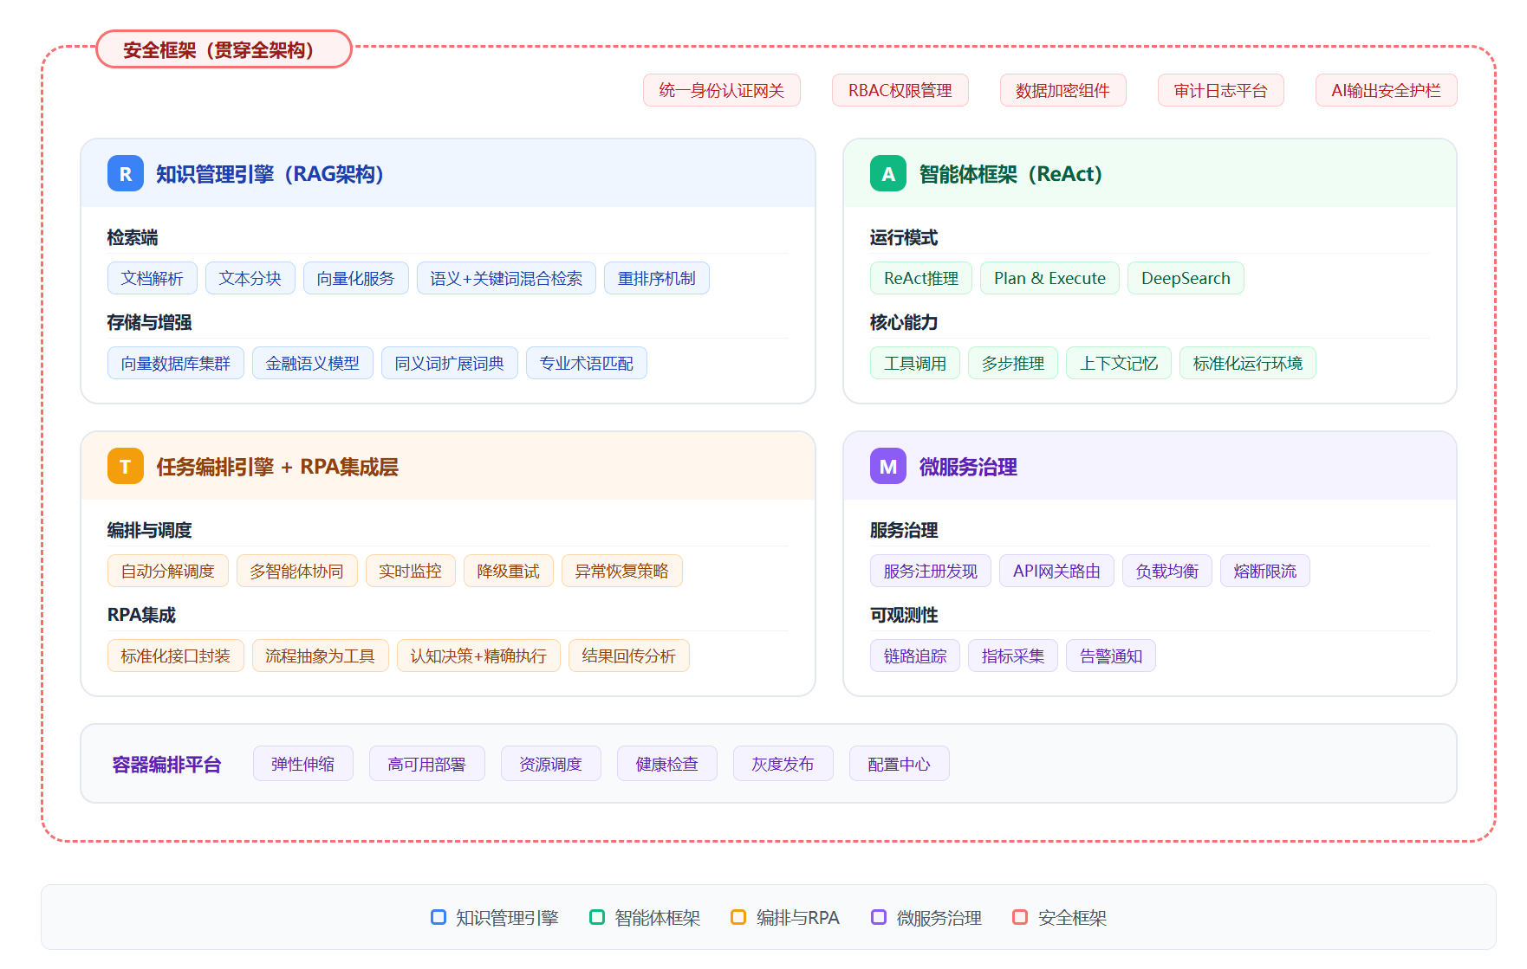Click the 告警通知 chip
This screenshot has height=969, width=1527.
coord(1111,656)
